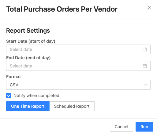Focus the End Date select date input
The width and height of the screenshot is (157, 134).
click(78, 66)
